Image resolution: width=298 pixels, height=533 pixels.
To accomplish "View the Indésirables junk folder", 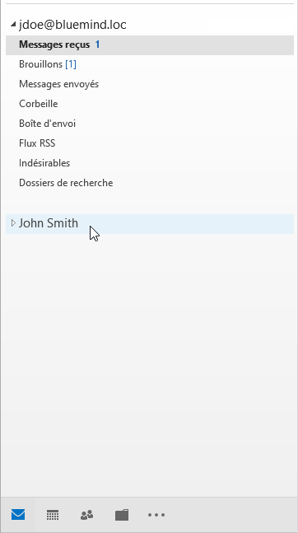I will tap(150, 163).
